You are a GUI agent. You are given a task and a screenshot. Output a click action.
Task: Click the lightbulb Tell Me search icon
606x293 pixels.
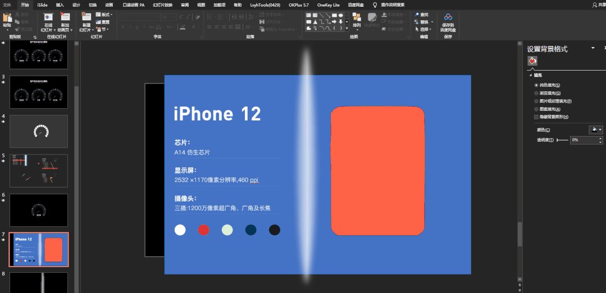(374, 5)
